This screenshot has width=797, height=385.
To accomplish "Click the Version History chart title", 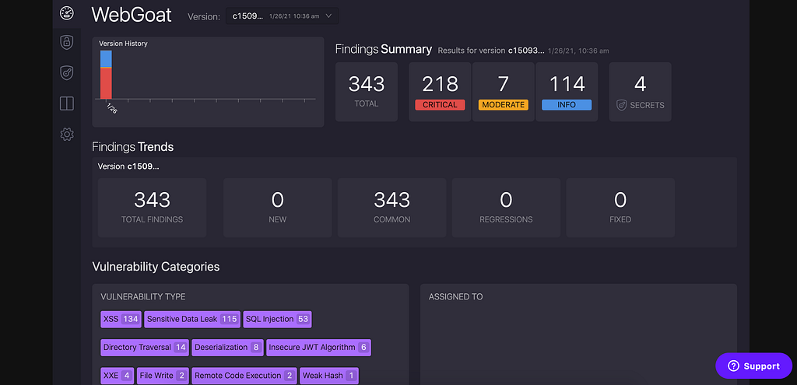I will (x=123, y=44).
